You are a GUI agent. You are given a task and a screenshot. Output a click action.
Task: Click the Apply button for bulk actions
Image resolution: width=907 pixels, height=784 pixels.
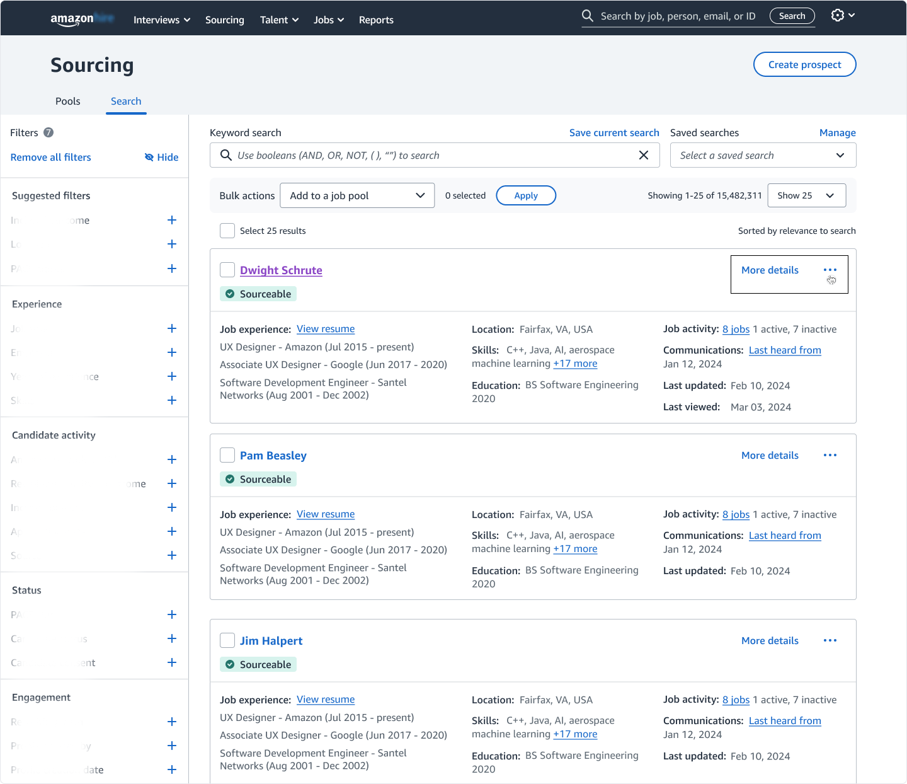pyautogui.click(x=526, y=195)
